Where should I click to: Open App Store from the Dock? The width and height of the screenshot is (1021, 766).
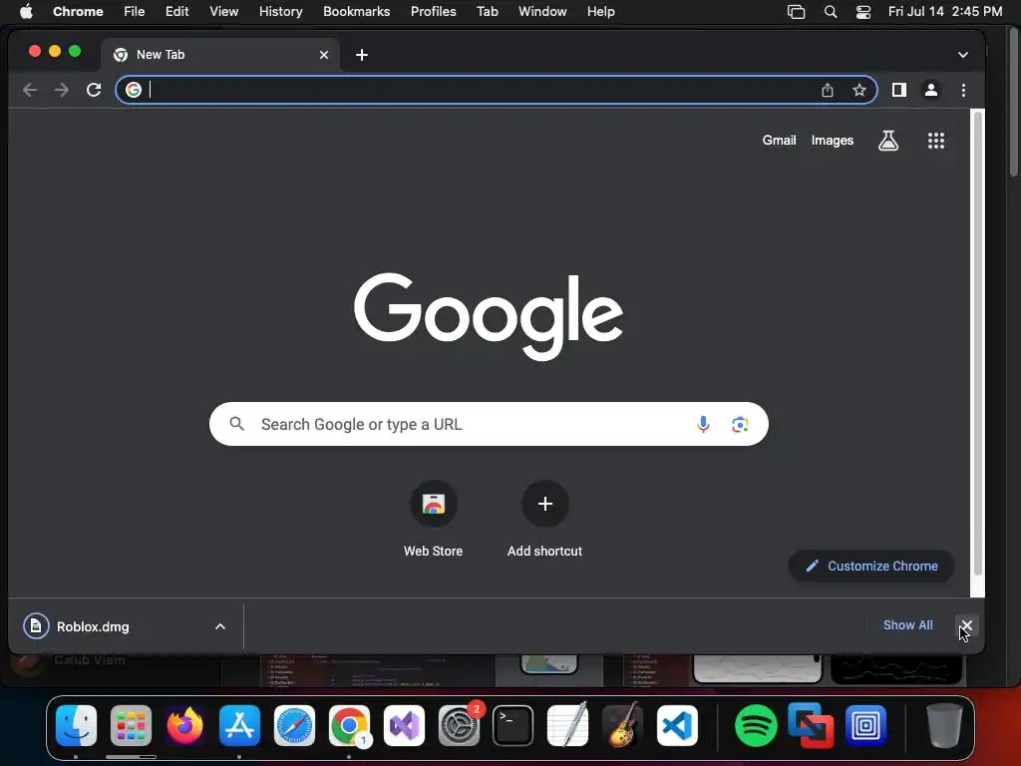[x=239, y=726]
